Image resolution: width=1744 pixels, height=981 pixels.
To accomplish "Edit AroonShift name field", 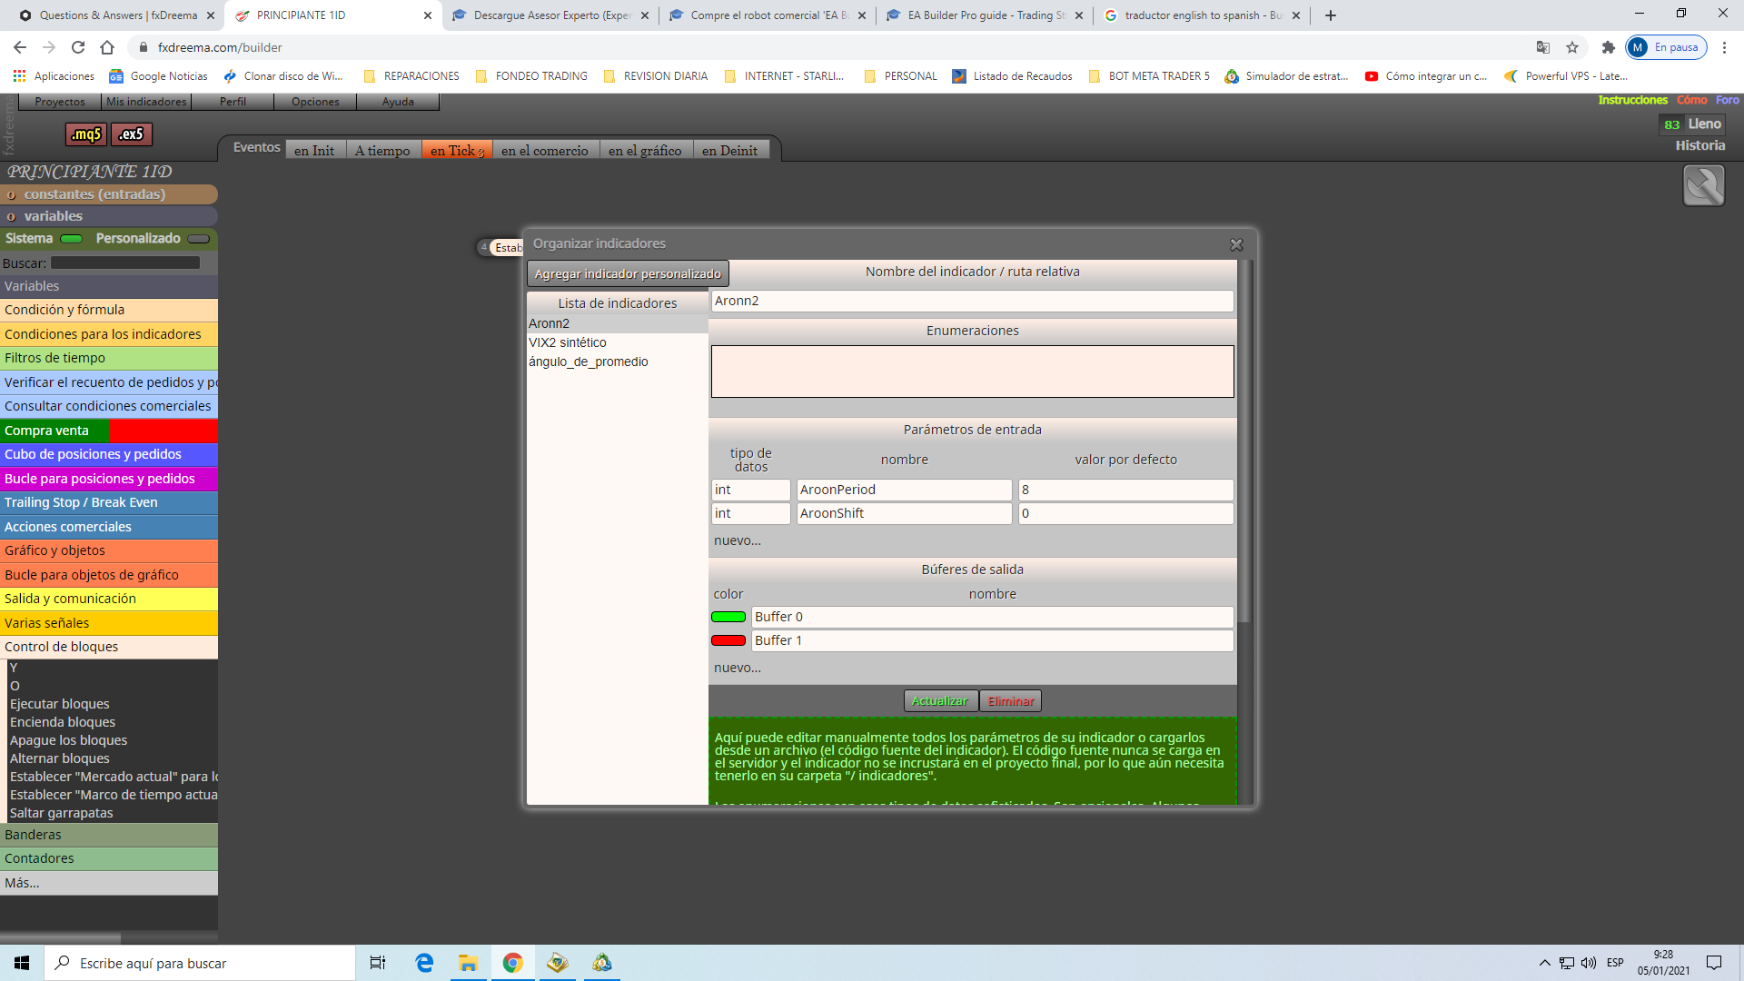I will pos(904,513).
